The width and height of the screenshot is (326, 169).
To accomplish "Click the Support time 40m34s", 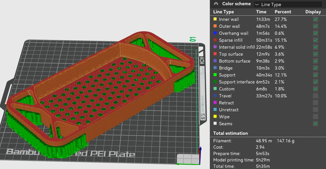I will point(264,75).
